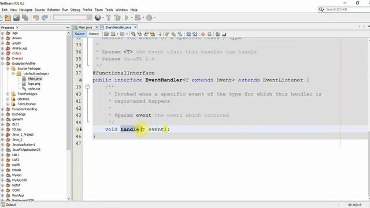
Task: Toggle Rectangular Selection in editor toolbar
Action: point(159,34)
